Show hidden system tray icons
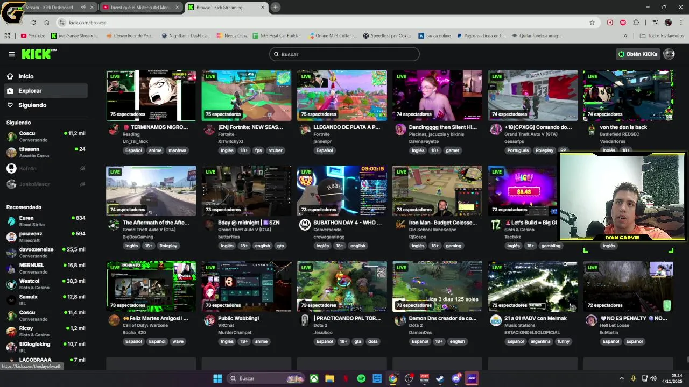 click(x=622, y=378)
